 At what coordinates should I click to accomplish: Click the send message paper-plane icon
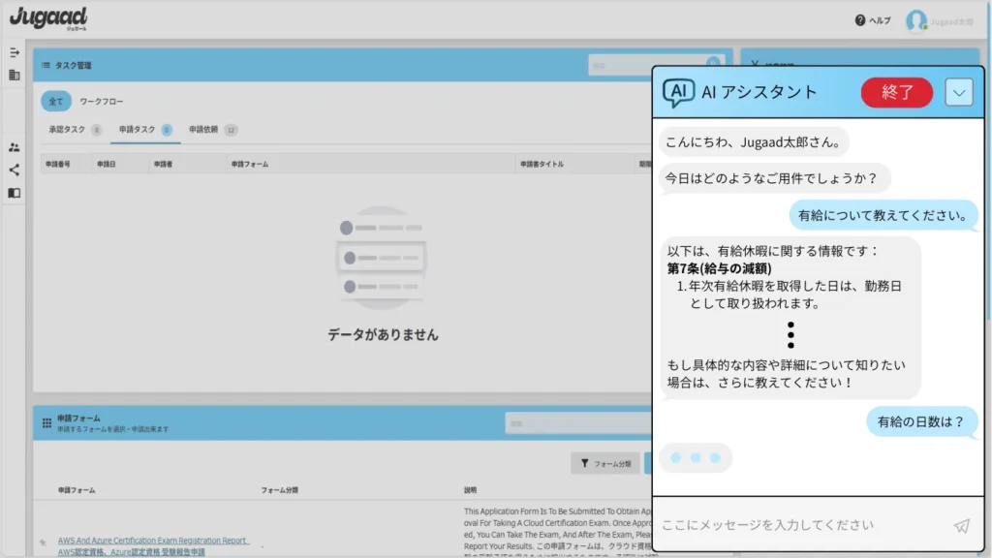(x=961, y=525)
